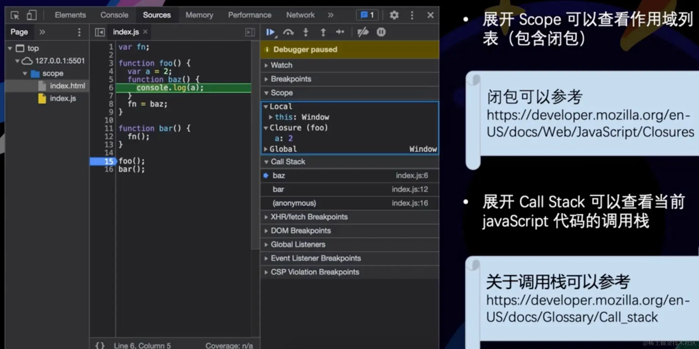Collapse the scope folder arrow
The height and width of the screenshot is (349, 699).
25,74
